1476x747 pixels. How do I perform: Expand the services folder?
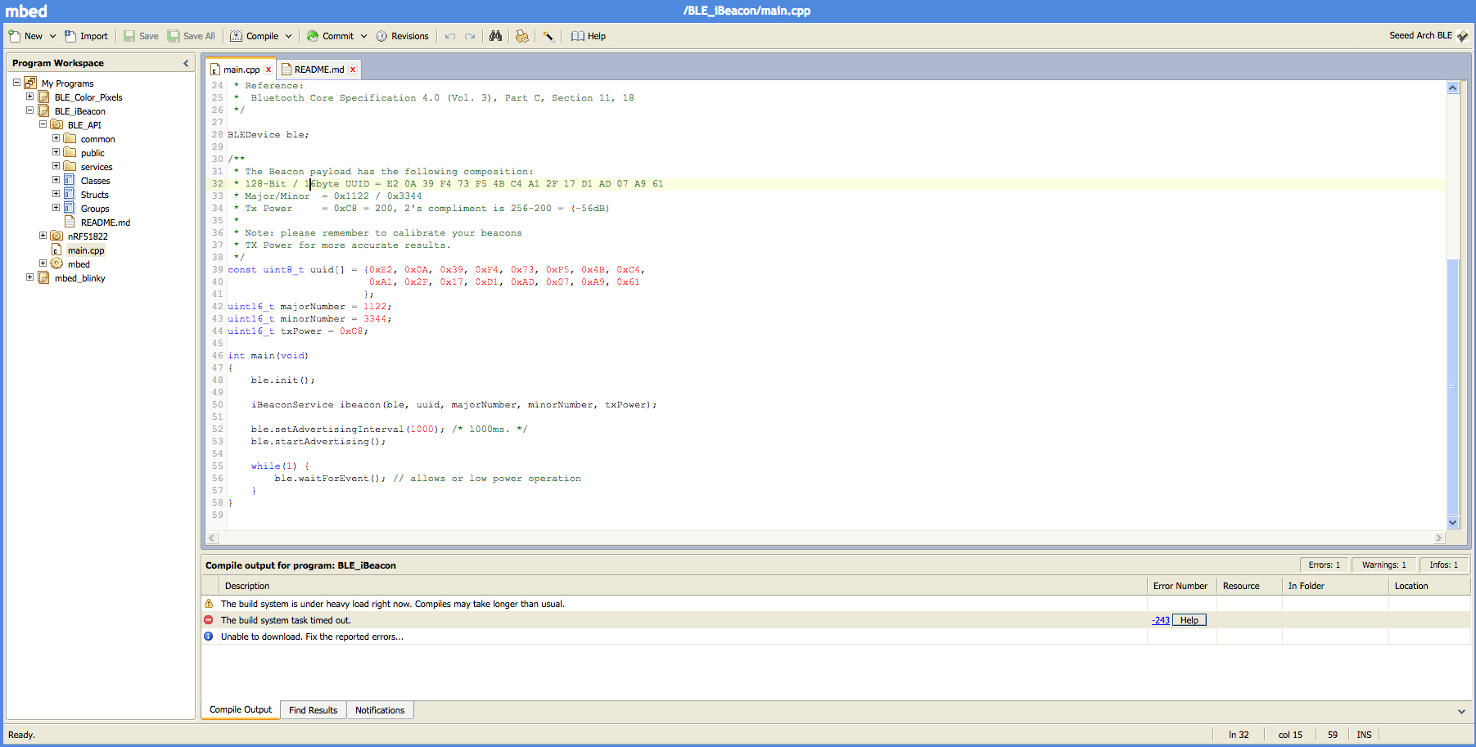(x=56, y=166)
